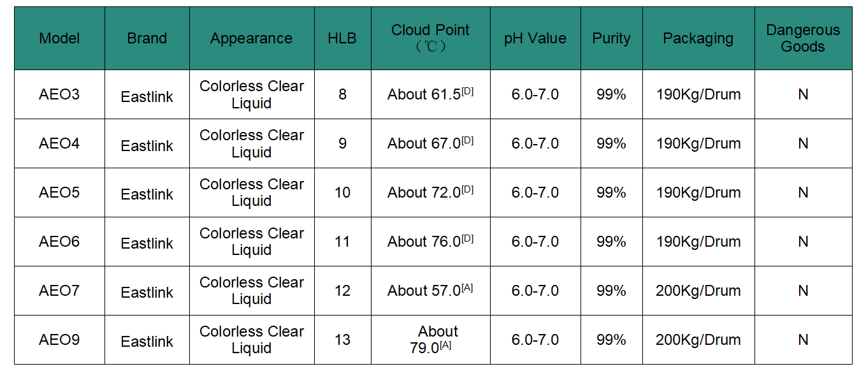866x378 pixels.
Task: Click the Brand column header
Action: [147, 38]
